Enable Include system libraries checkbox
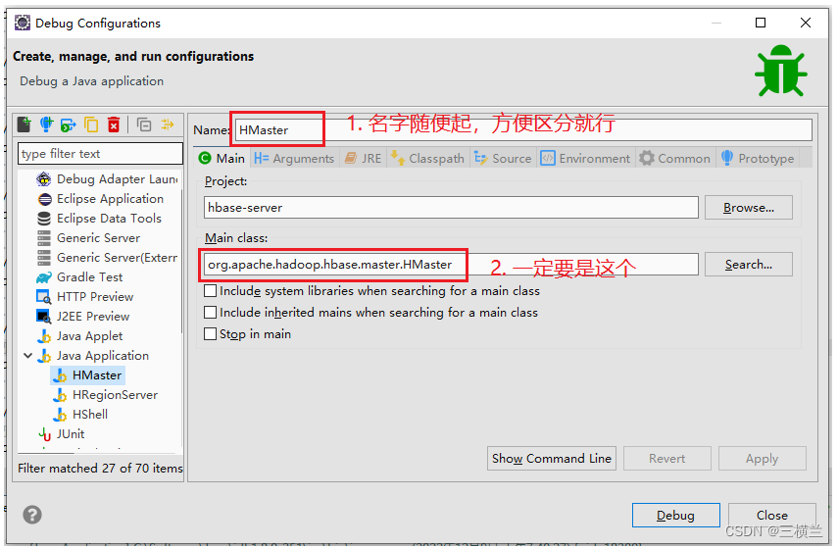Viewport: 838px width, 548px height. tap(211, 291)
